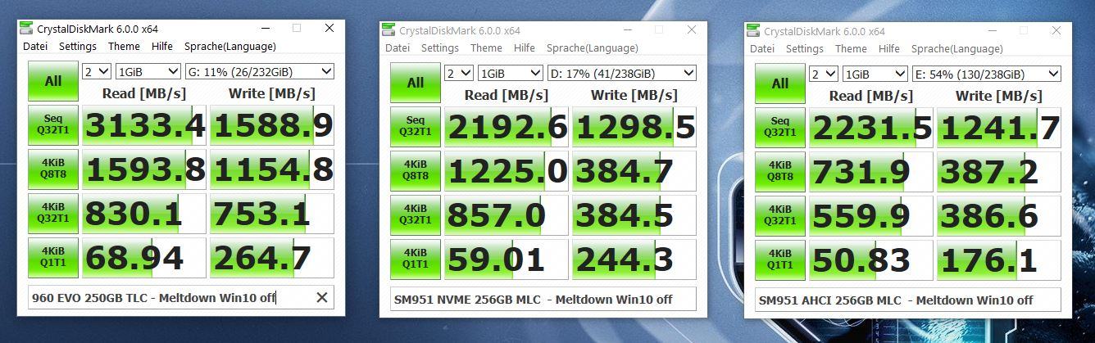Open Datei menu in the D: drive window
Viewport: 1095px width, 343px height.
click(398, 48)
